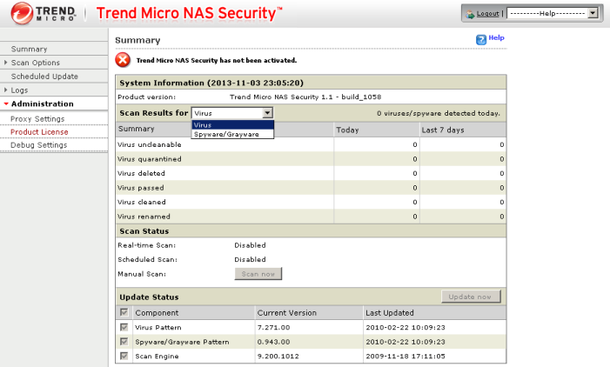
Task: Click the Virus cleaned row label
Action: (x=142, y=202)
